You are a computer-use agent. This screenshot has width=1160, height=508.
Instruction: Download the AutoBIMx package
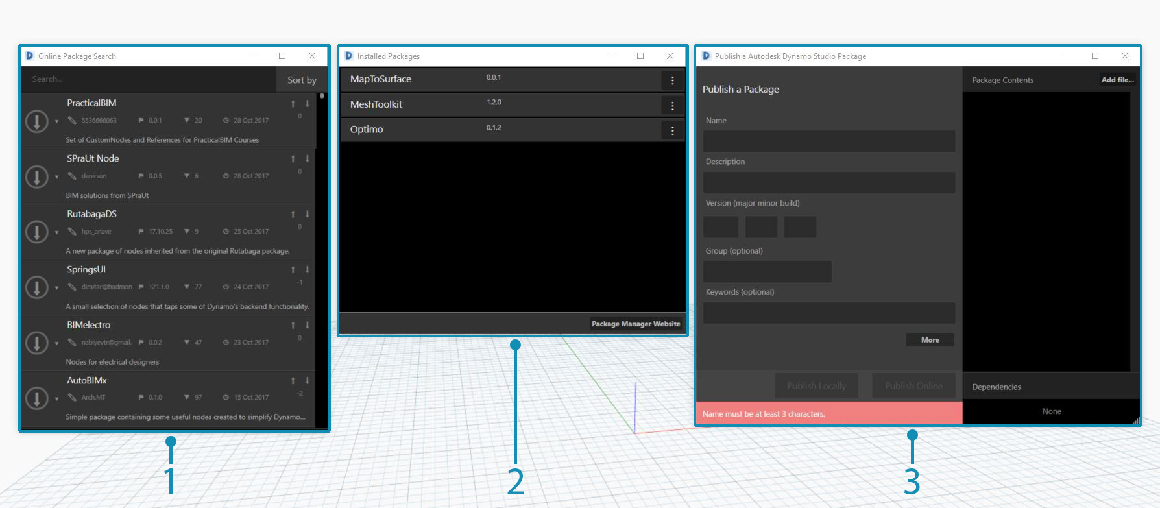click(x=37, y=398)
